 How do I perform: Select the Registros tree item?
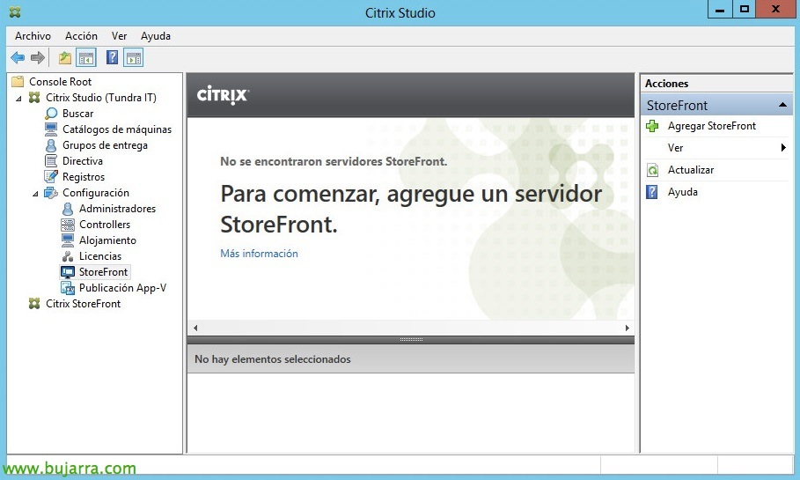coord(84,177)
